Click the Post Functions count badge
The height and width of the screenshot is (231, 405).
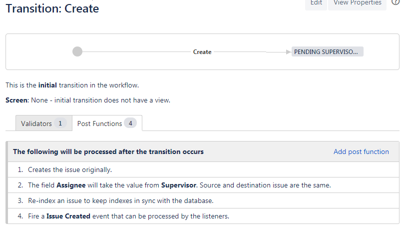point(130,123)
